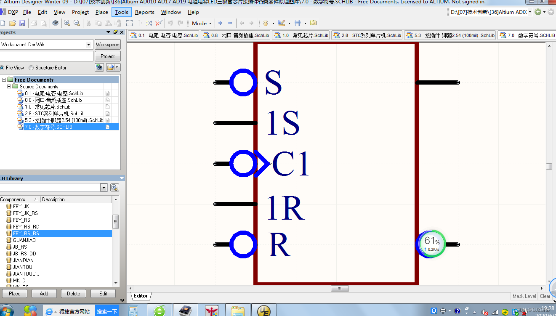The width and height of the screenshot is (556, 316).
Task: Click the compiled-documents icon beside Structure Editor
Action: pyautogui.click(x=99, y=67)
